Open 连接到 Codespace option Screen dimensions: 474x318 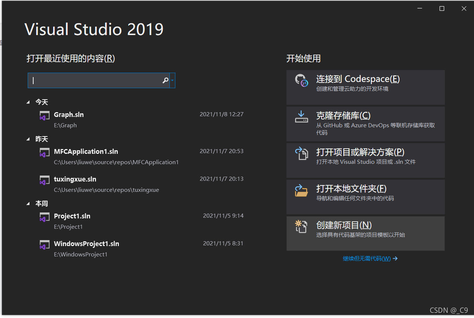(x=365, y=87)
